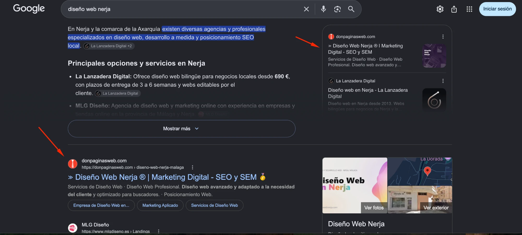The width and height of the screenshot is (522, 235).
Task: Open three-dot menu next to donpaginasweb.com URL
Action: [x=193, y=168]
